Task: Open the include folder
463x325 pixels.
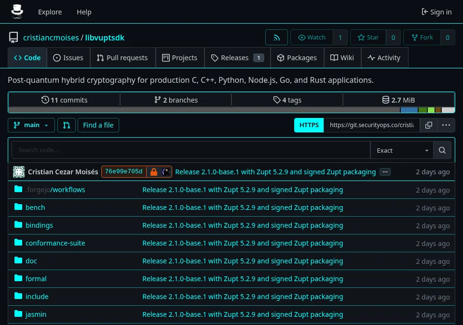Action: pos(37,297)
